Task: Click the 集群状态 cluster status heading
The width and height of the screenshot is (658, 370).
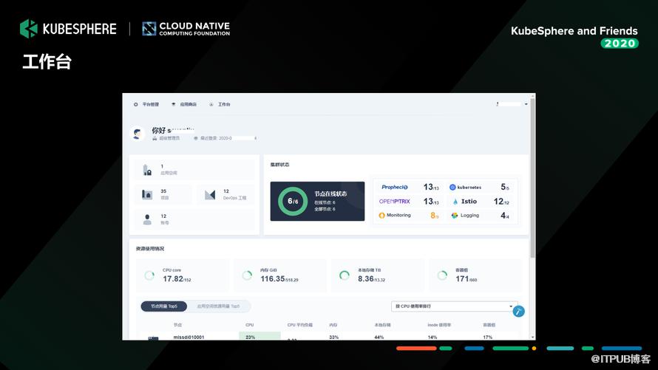Action: tap(279, 165)
